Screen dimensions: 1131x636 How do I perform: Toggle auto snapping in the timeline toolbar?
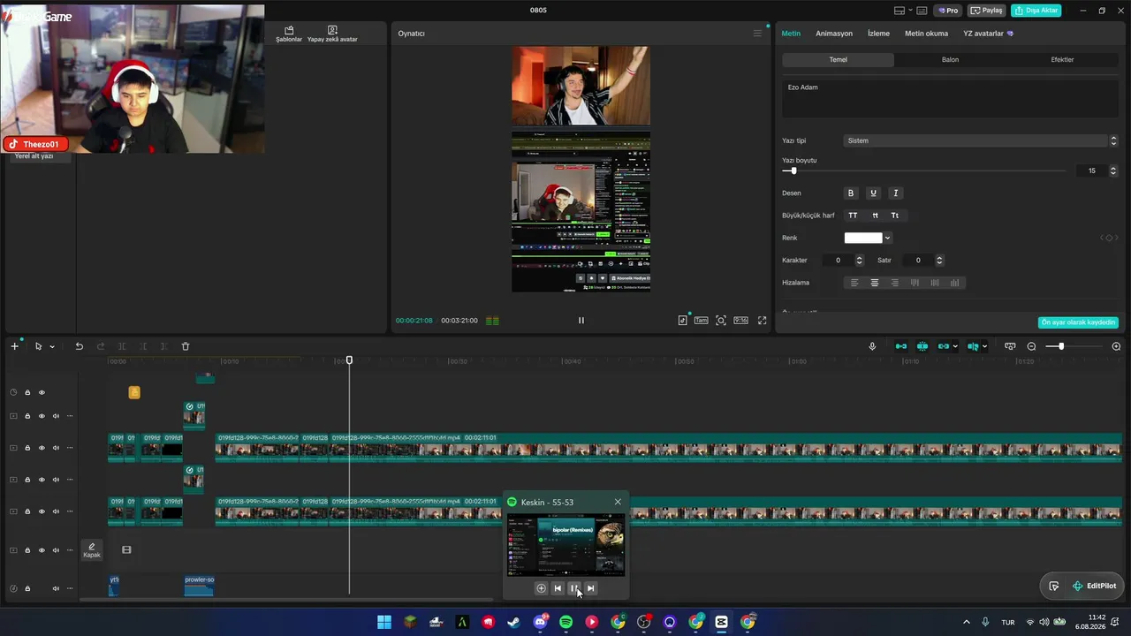tap(922, 346)
